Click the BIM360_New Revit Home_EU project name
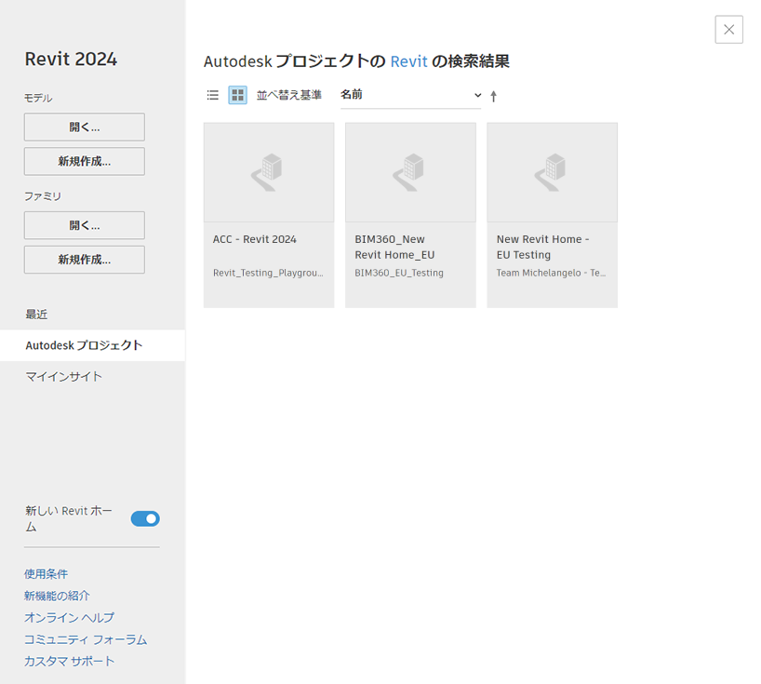761x684 pixels. pyautogui.click(x=394, y=248)
